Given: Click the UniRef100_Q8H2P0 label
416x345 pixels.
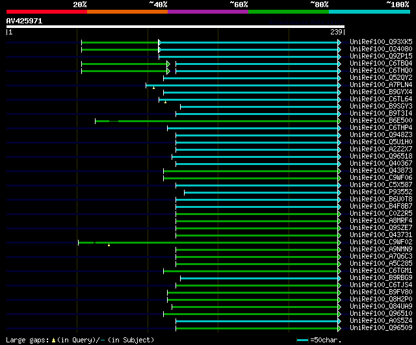Looking at the screenshot, I should click(381, 300).
